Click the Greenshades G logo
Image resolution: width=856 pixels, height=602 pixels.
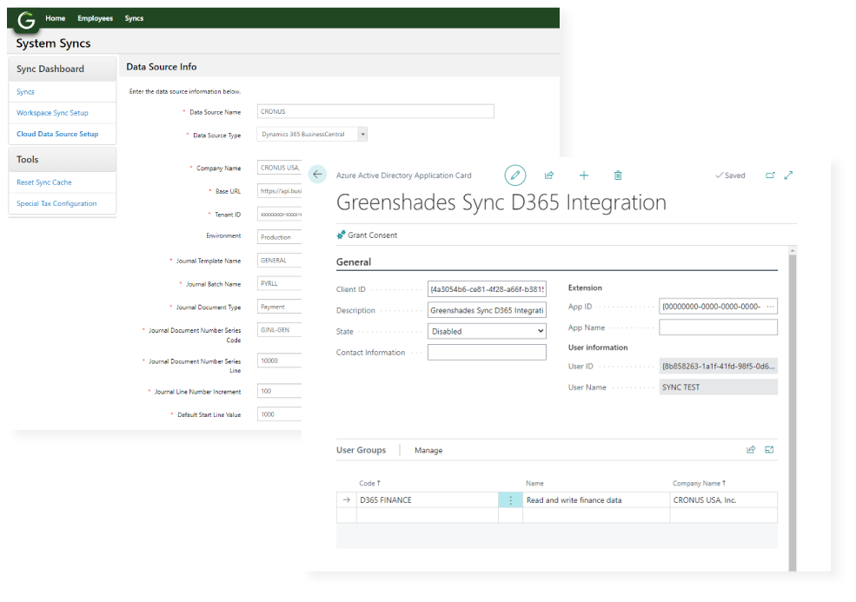(26, 20)
